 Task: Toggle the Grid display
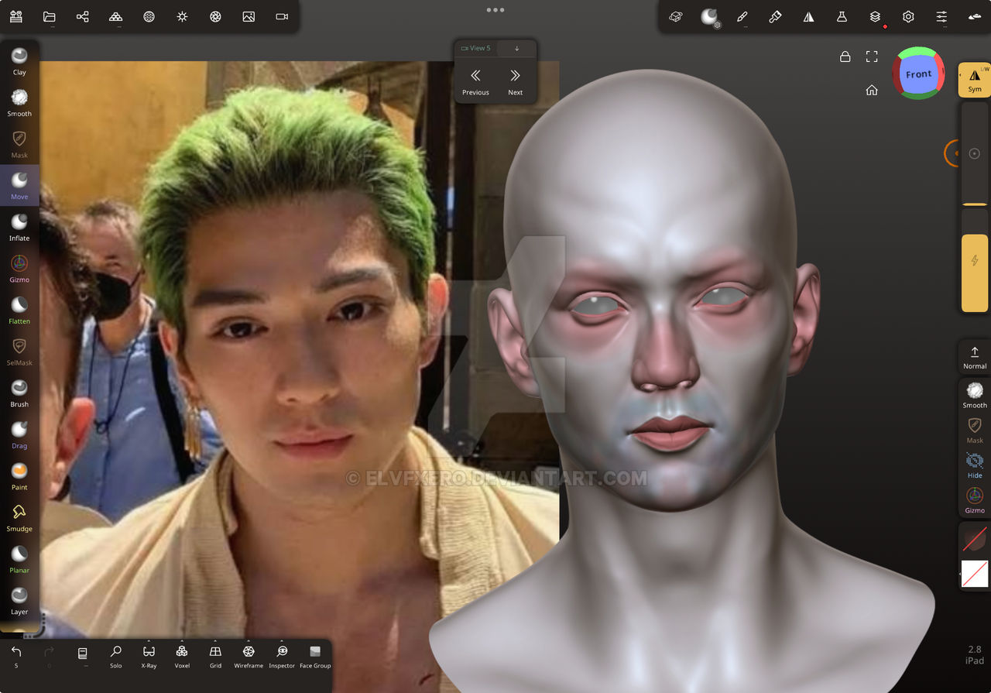click(x=215, y=656)
